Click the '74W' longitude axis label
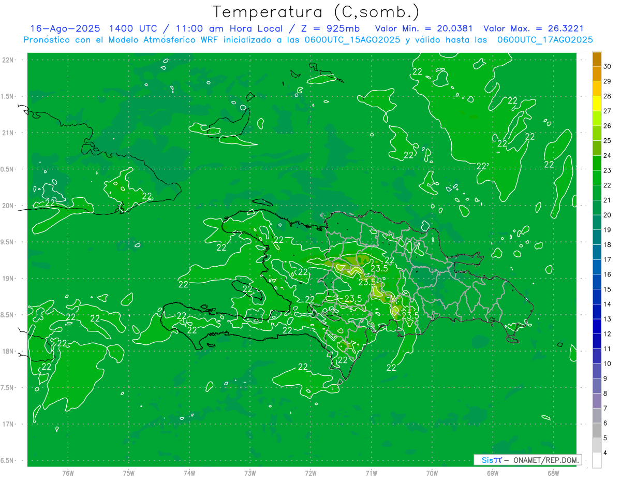 [x=189, y=473]
